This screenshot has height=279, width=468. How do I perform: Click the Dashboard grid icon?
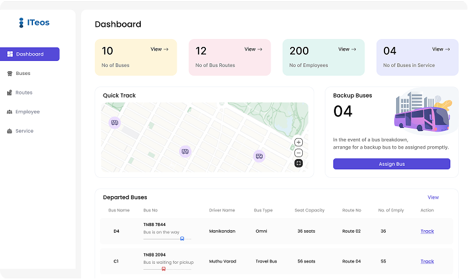click(10, 54)
